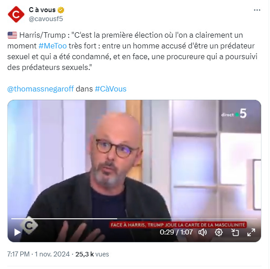Image resolution: width=270 pixels, height=269 pixels.
Task: Click the 25,3 k vues count
Action: tap(92, 254)
